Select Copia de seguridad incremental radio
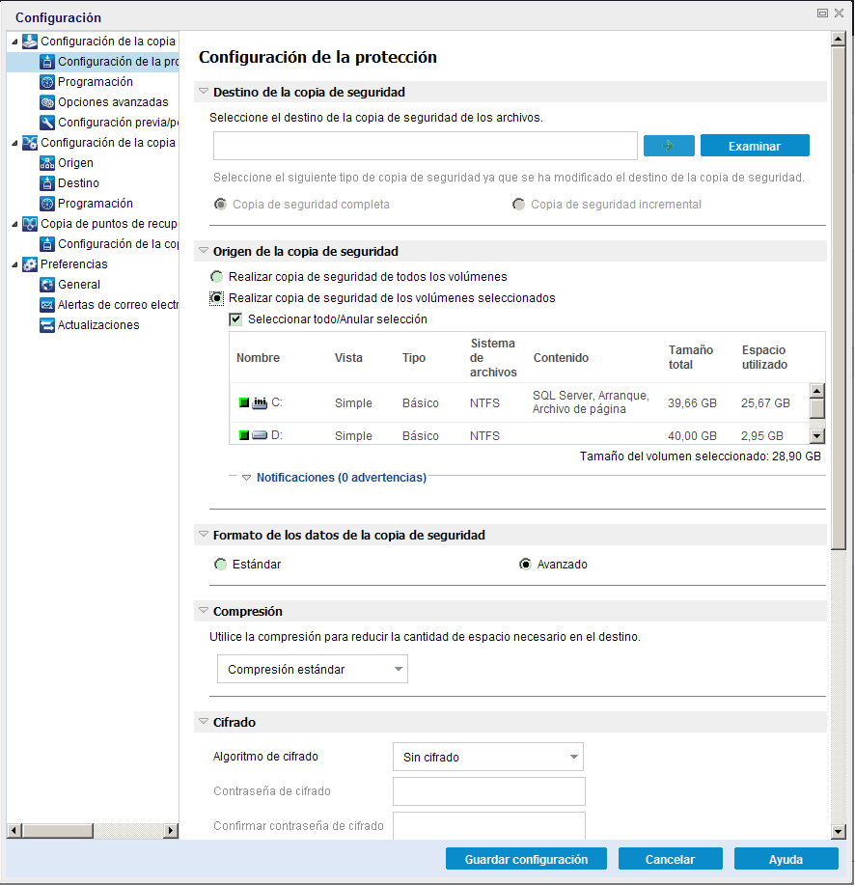The height and width of the screenshot is (885, 855). click(518, 205)
